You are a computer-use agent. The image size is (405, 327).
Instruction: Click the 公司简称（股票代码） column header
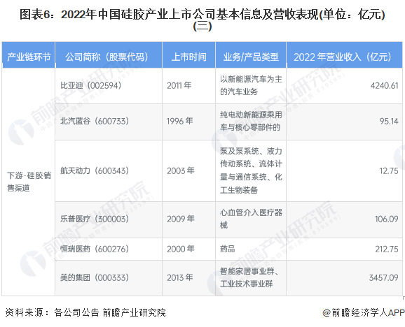(x=109, y=55)
